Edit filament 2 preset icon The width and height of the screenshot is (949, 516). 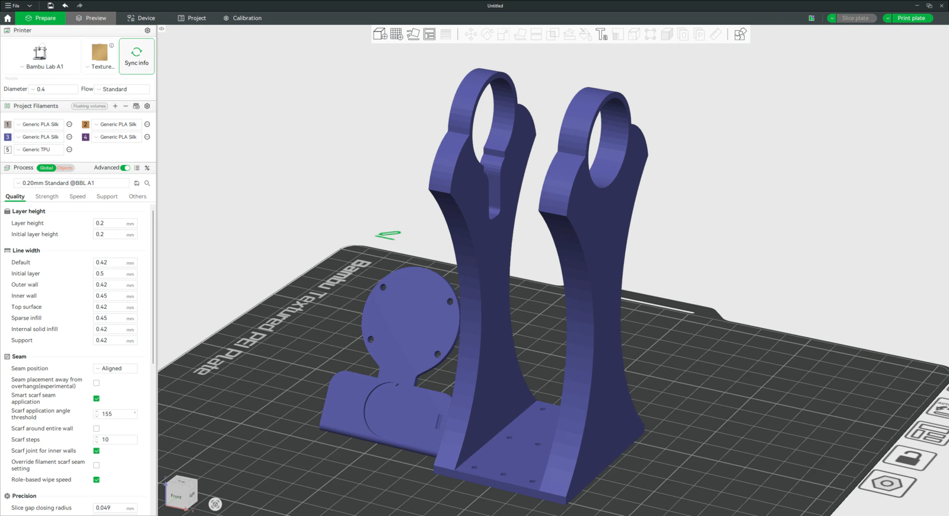pyautogui.click(x=147, y=125)
